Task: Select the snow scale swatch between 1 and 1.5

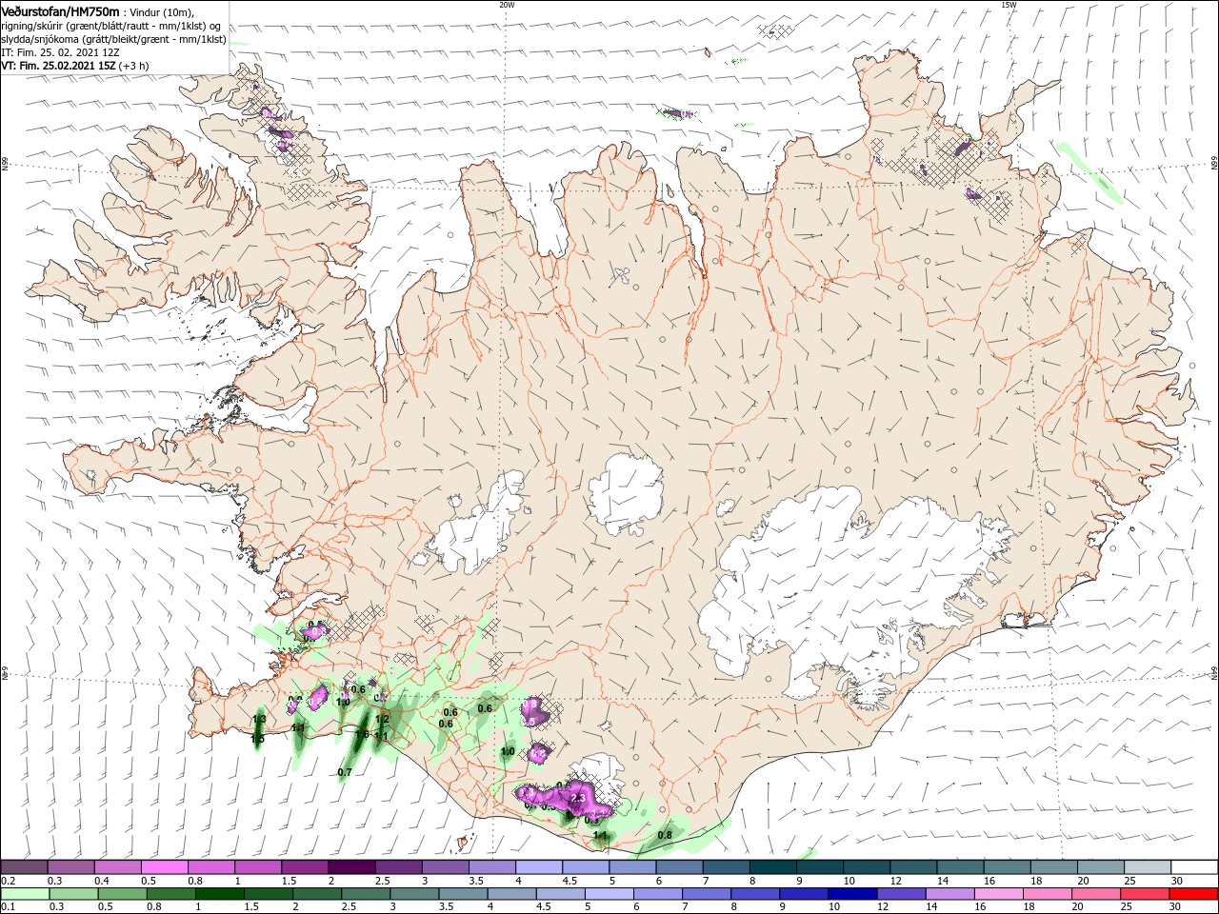Action: click(258, 867)
